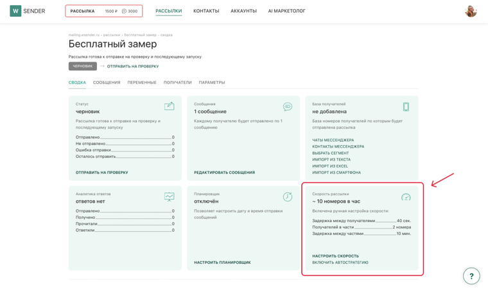488x294 pixels.
Task: Click Контакты мессенджера link
Action: (338, 146)
